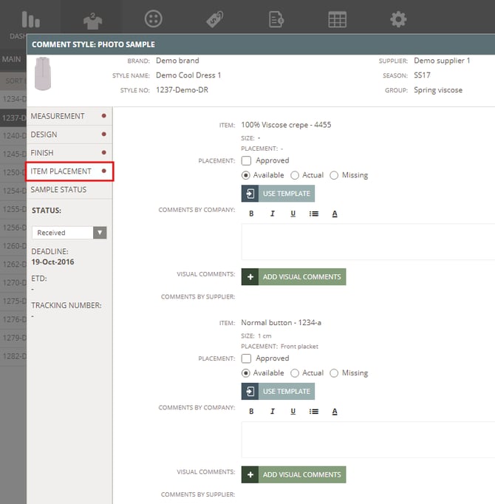The image size is (495, 504).
Task: Open the button items icon in top bar
Action: pos(153,19)
